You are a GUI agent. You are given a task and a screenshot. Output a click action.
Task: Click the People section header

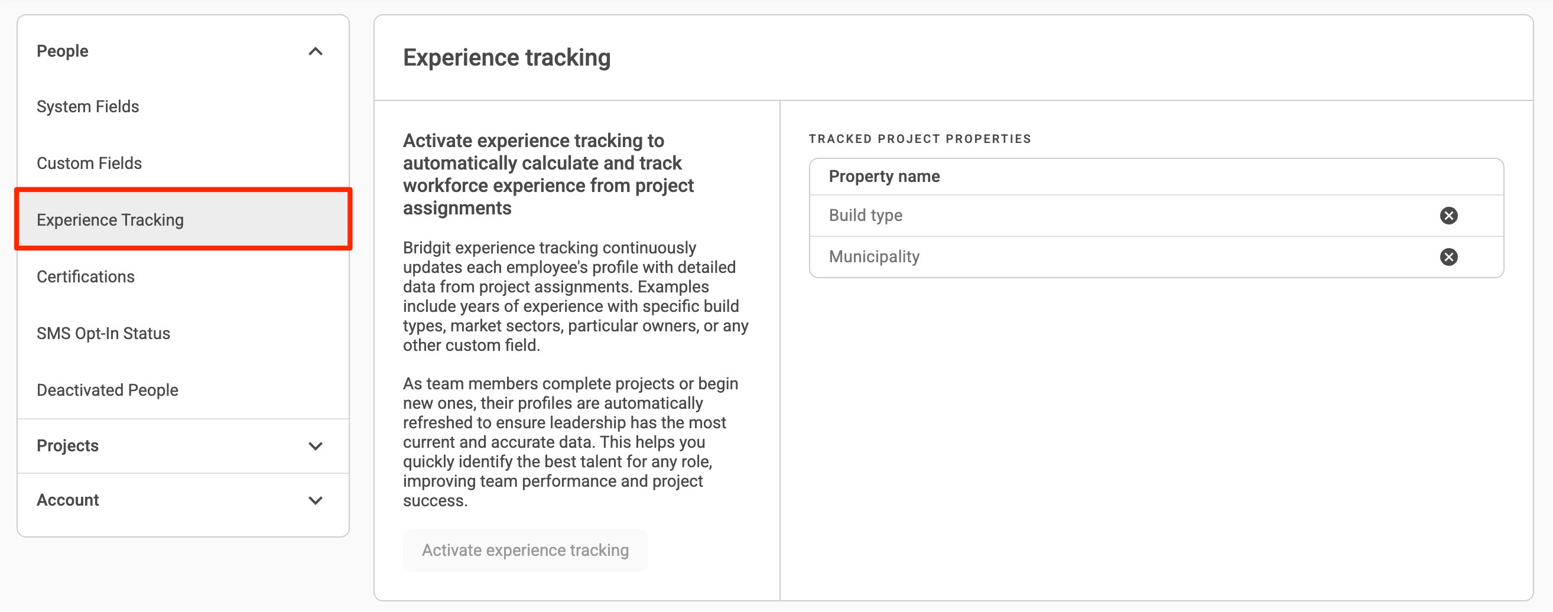(x=63, y=51)
